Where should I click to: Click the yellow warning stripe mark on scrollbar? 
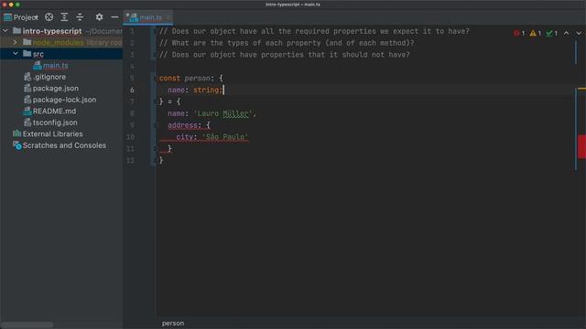click(x=581, y=89)
